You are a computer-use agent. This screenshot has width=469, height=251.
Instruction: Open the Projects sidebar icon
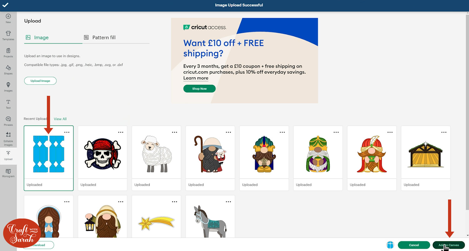8,51
